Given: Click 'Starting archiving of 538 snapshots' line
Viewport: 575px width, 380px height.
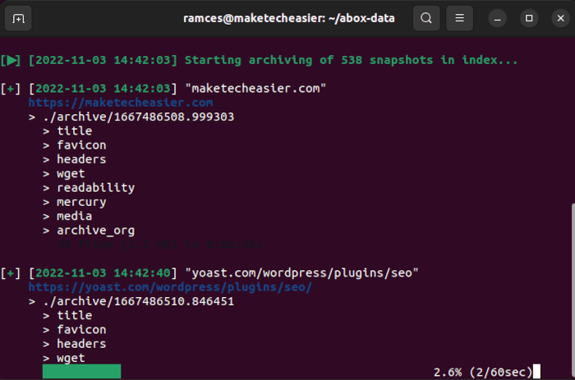Looking at the screenshot, I should pyautogui.click(x=351, y=60).
